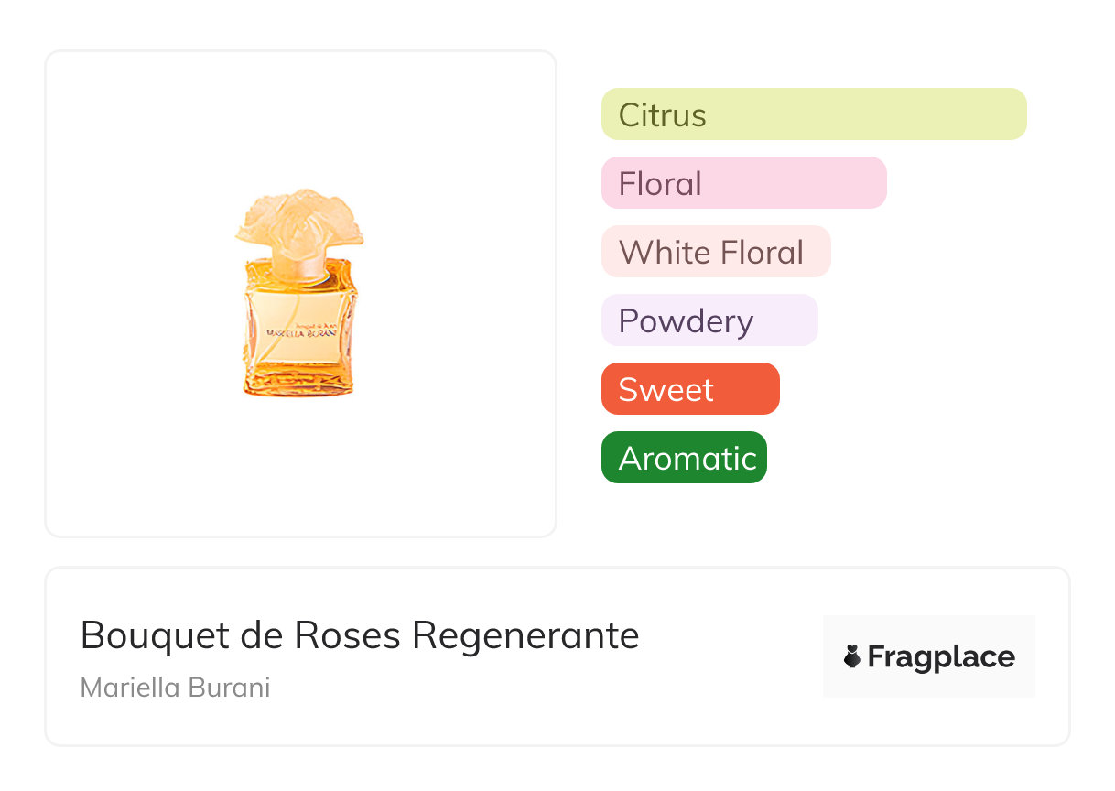Pick the lavender Powdery accord bar
Viewport: 1115px width, 791px height.
click(x=709, y=320)
